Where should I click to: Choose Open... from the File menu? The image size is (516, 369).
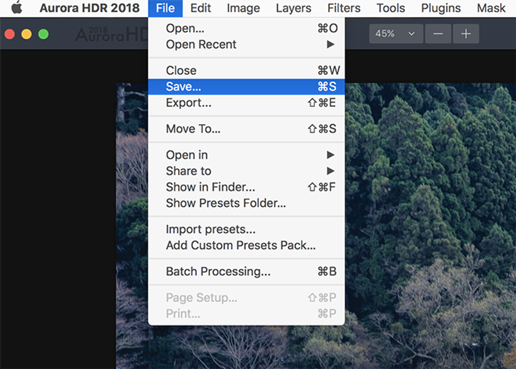[x=246, y=28]
